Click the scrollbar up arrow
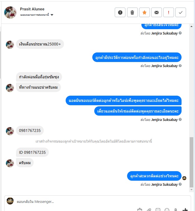195x211 pixels. pos(191,26)
